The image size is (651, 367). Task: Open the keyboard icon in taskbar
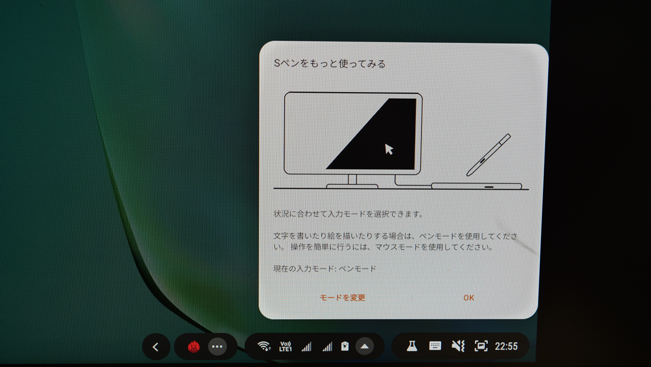point(435,346)
